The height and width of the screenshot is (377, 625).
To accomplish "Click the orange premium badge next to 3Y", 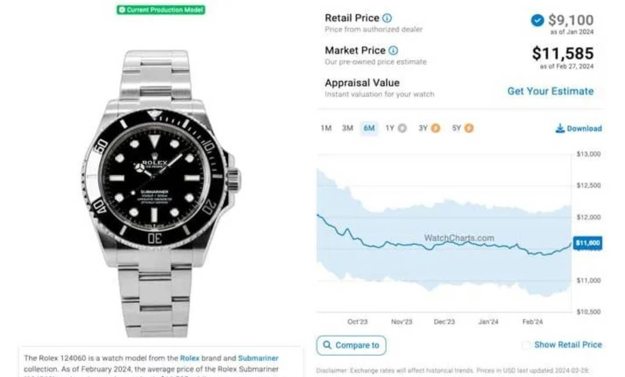I will click(435, 128).
